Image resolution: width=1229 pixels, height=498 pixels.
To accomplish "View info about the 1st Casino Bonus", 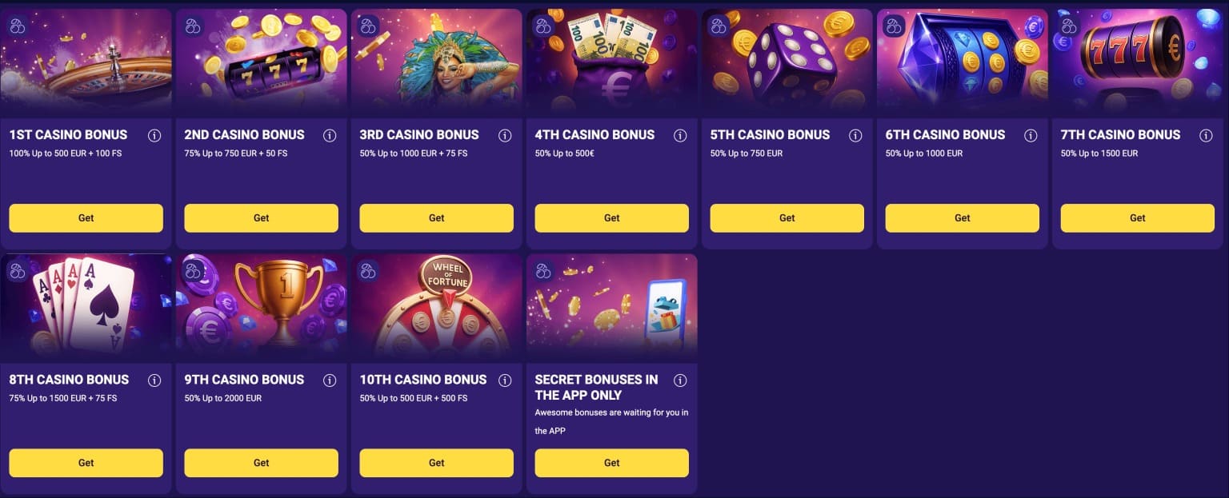I will [x=154, y=135].
